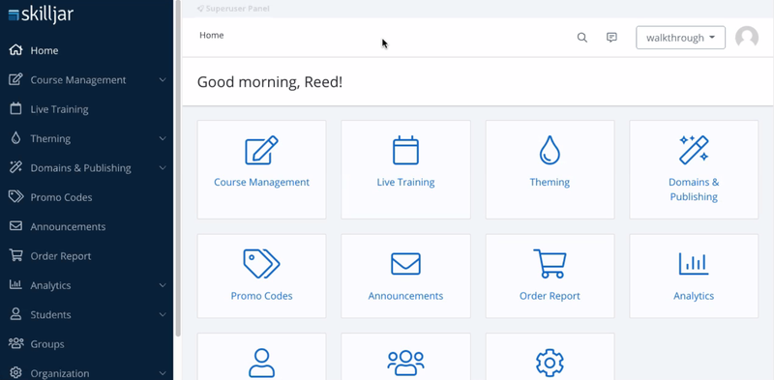This screenshot has width=774, height=380.
Task: Click the Students sidebar label
Action: pyautogui.click(x=50, y=314)
